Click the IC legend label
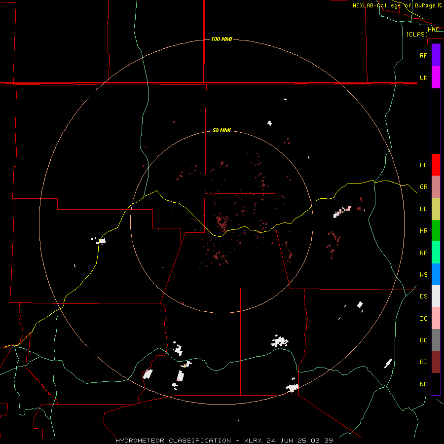 [x=423, y=319]
